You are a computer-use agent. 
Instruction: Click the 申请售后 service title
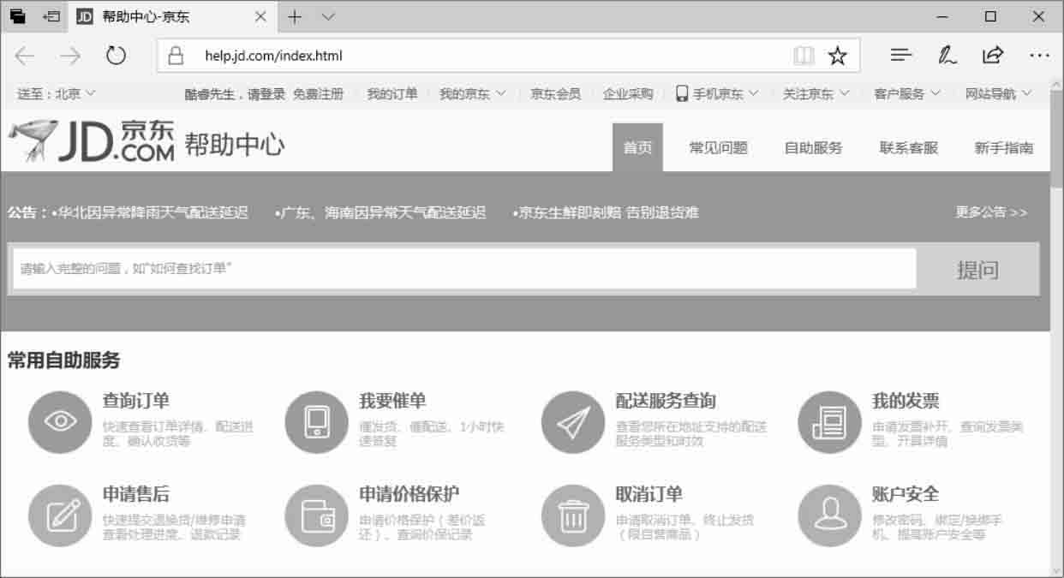136,494
